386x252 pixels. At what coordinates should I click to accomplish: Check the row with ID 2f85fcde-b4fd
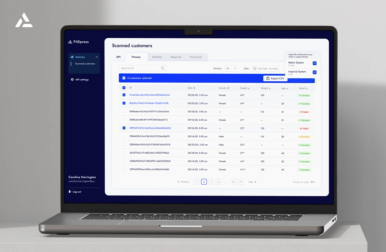(x=124, y=120)
